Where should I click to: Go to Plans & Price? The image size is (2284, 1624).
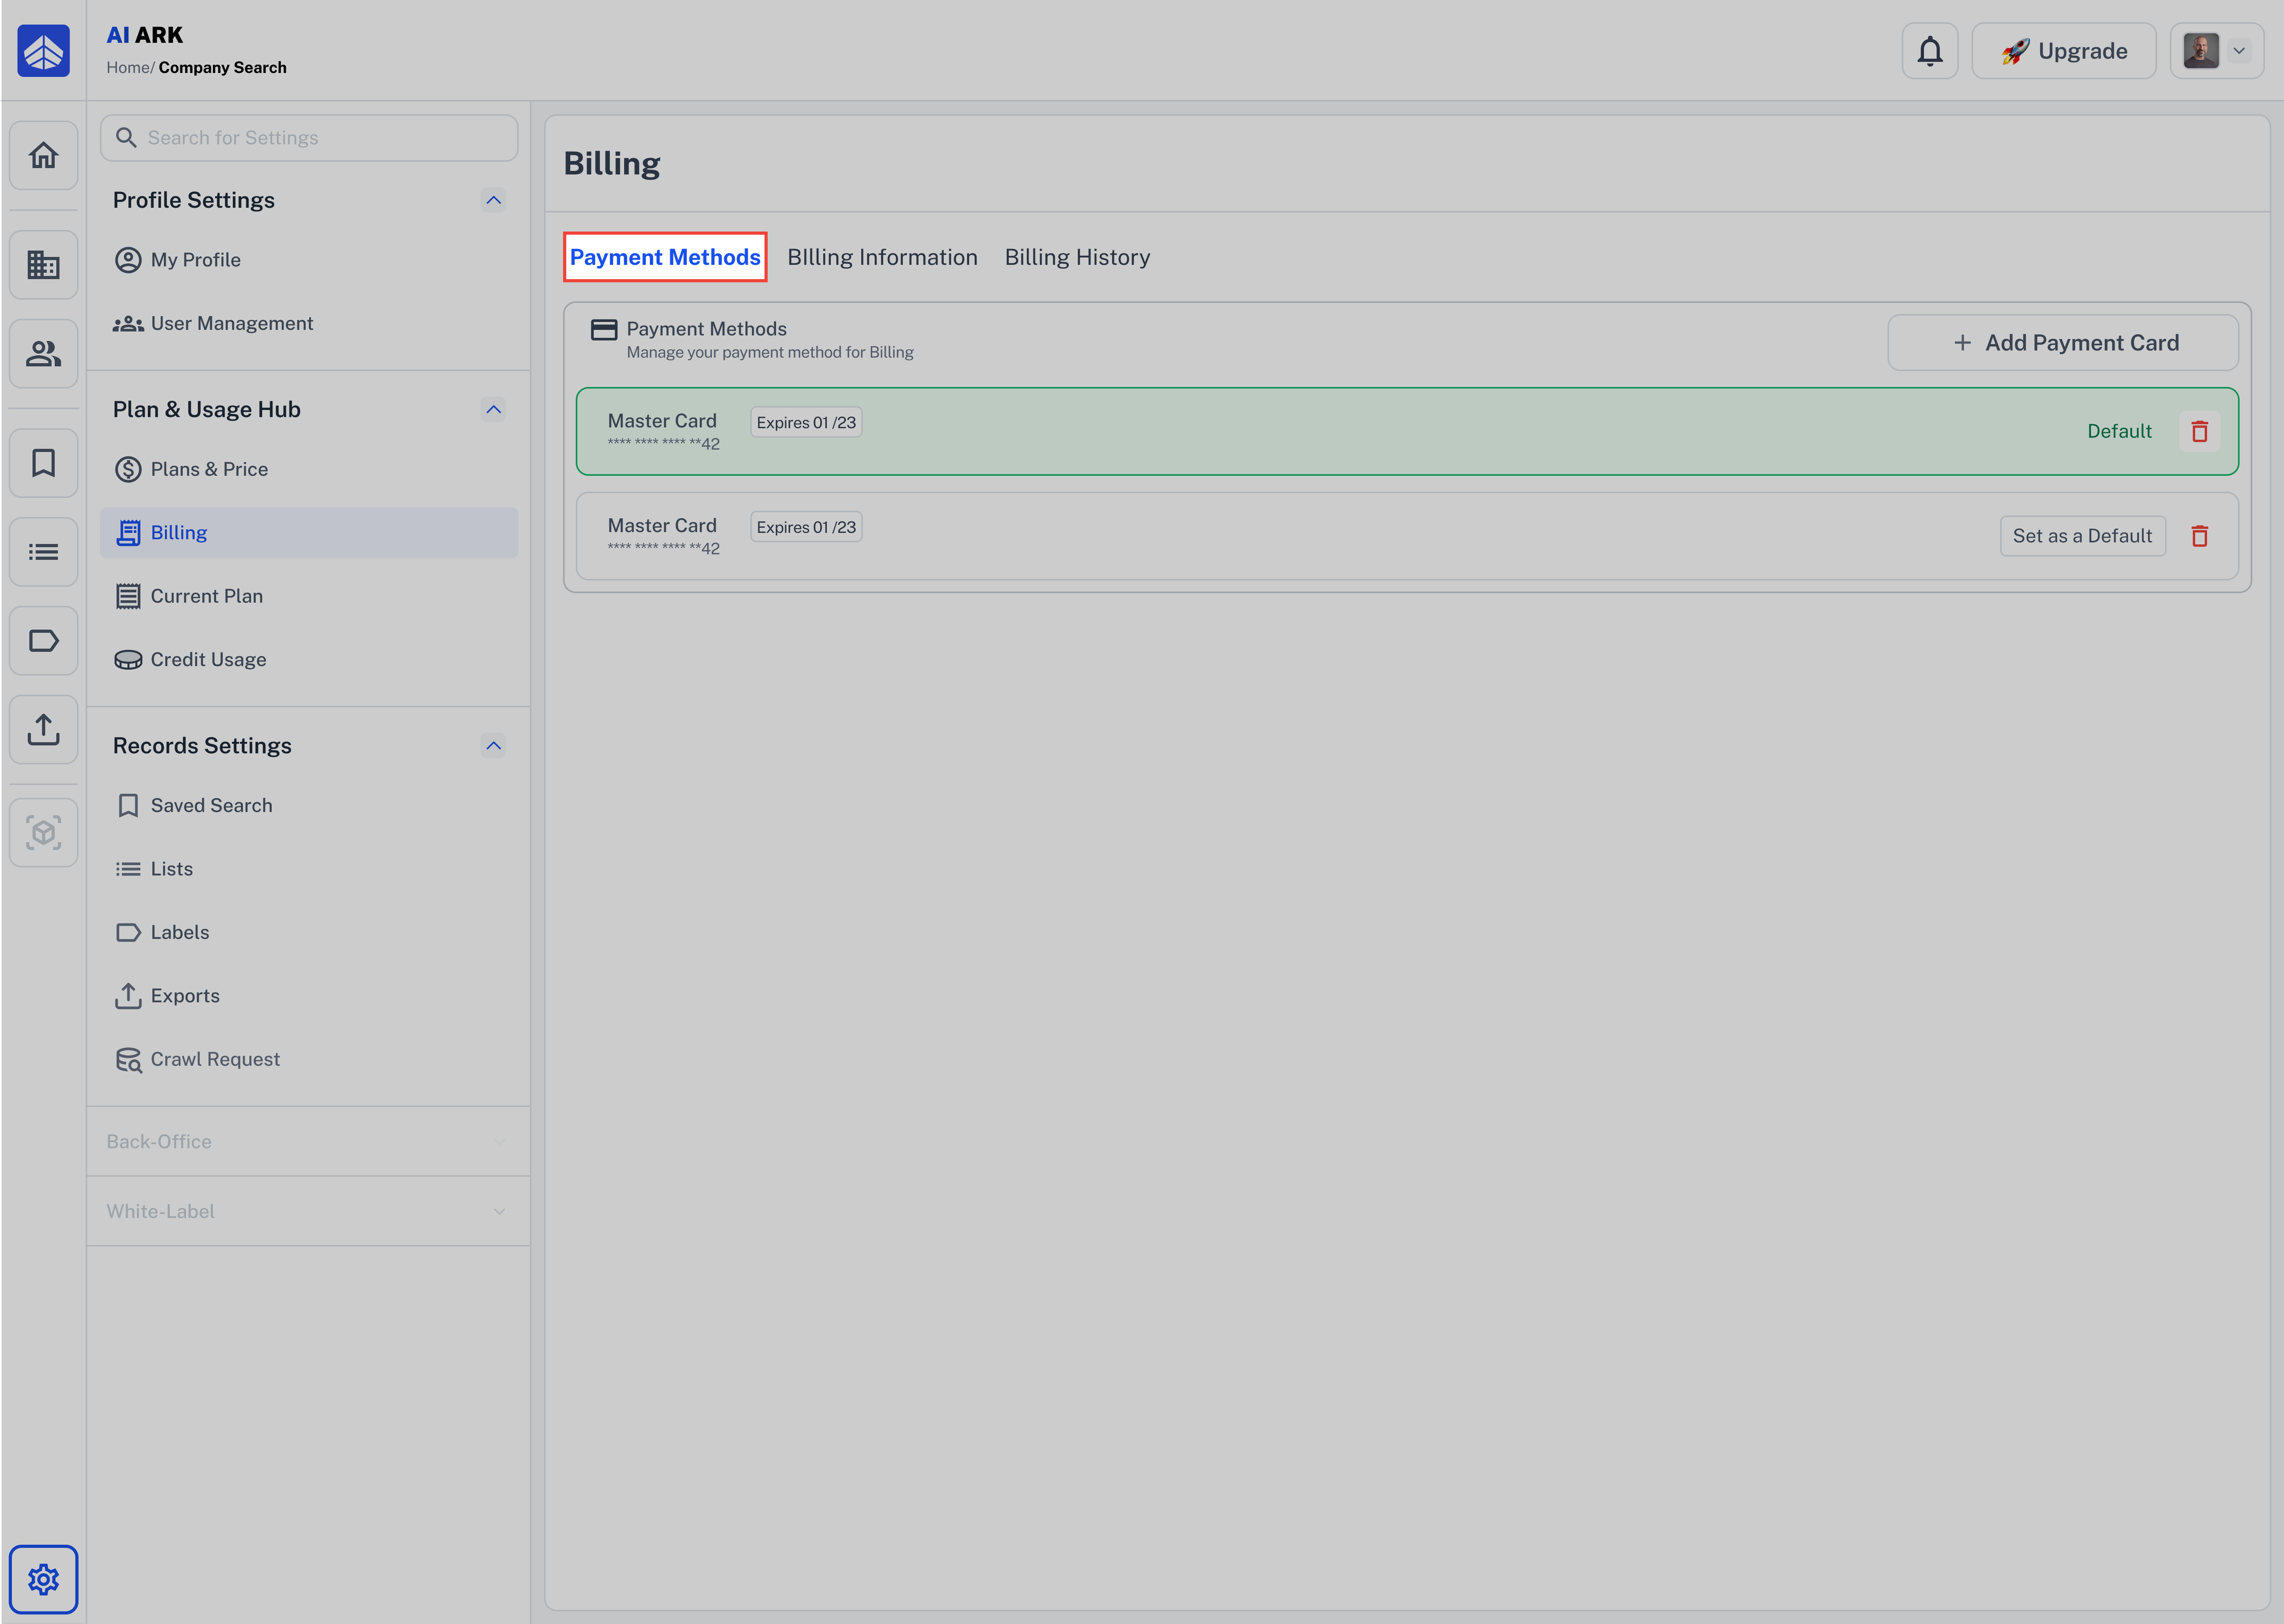coord(309,469)
